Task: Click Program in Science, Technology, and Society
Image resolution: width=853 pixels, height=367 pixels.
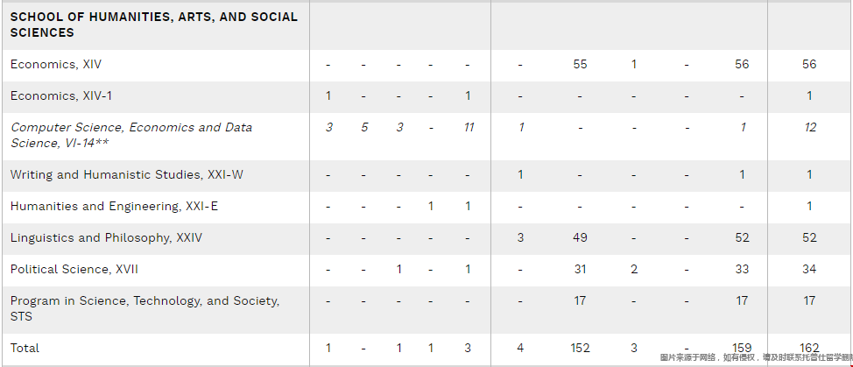Action: click(x=145, y=308)
